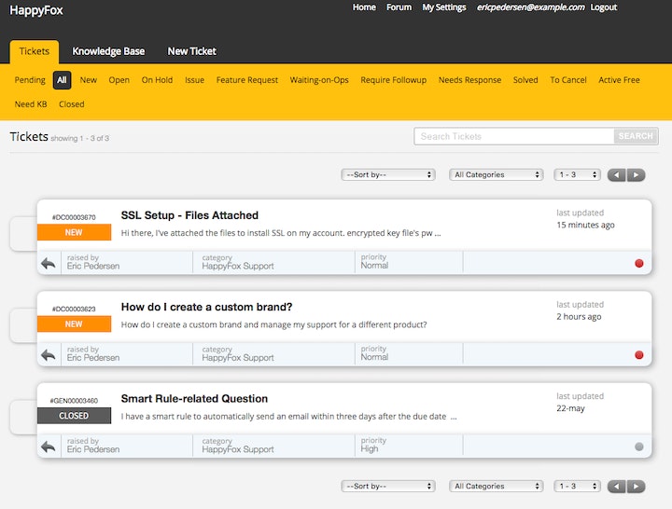The image size is (672, 509).
Task: Go to Home link in header
Action: pos(364,7)
